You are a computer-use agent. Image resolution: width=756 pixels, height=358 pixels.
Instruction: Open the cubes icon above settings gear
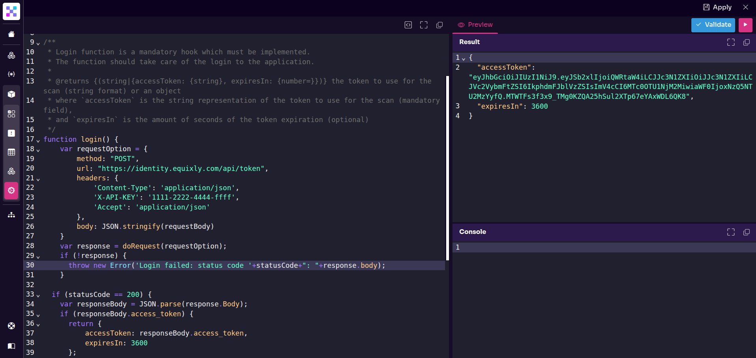(11, 171)
